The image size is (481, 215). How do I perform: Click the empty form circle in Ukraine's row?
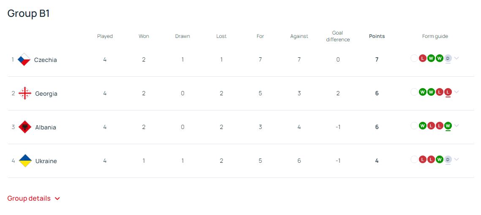point(414,159)
